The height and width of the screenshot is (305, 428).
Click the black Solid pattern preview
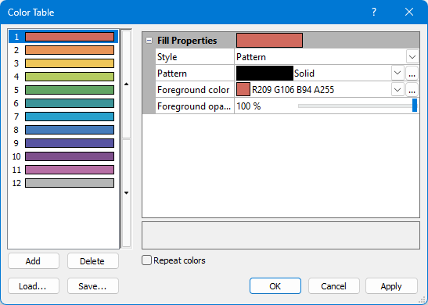264,73
